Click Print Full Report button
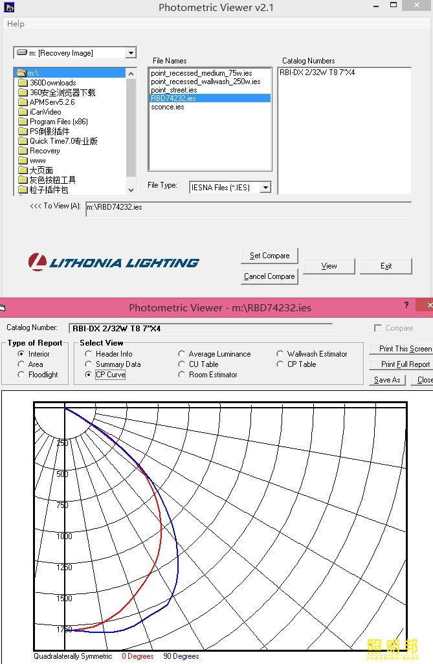Screen dimensions: 433x664 click(401, 364)
